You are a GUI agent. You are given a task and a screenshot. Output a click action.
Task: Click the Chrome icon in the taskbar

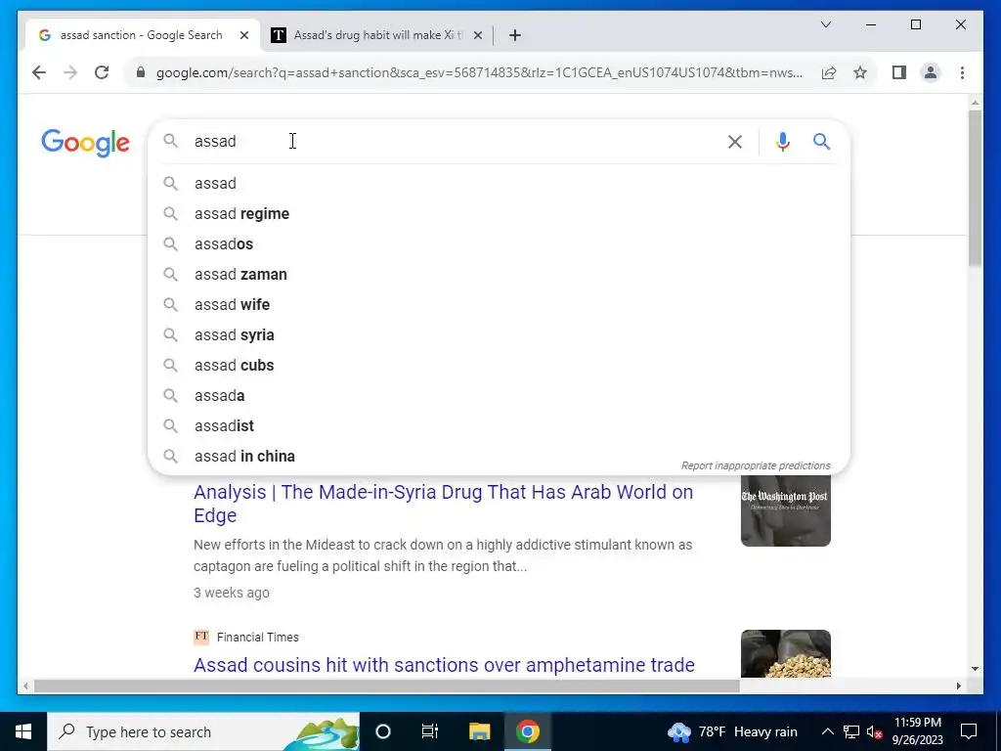click(527, 731)
